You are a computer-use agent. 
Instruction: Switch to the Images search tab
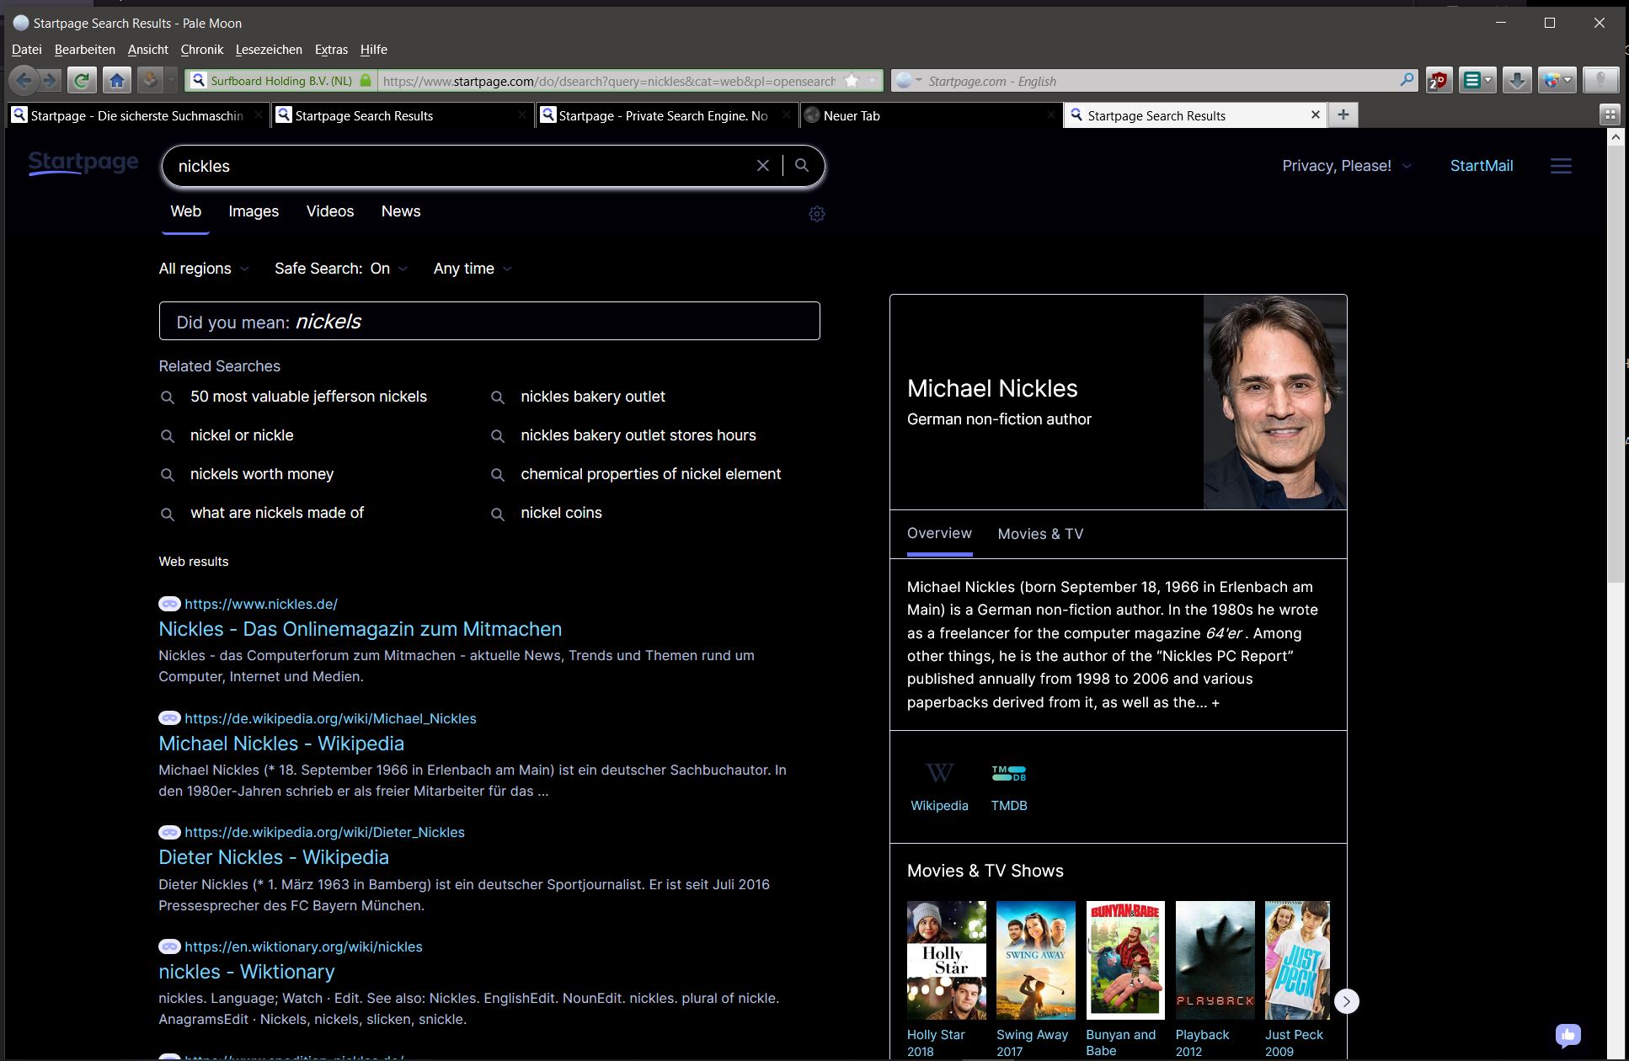pyautogui.click(x=254, y=211)
